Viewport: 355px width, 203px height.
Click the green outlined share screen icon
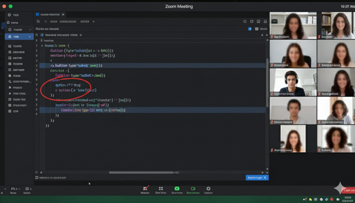click(193, 189)
